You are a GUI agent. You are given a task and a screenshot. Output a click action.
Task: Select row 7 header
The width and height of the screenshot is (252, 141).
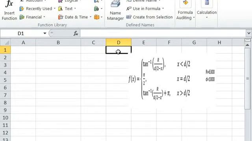tap(5, 95)
